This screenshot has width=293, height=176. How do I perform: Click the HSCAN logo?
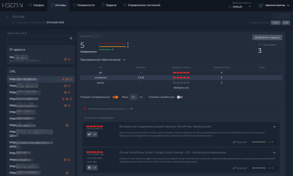(13, 5)
